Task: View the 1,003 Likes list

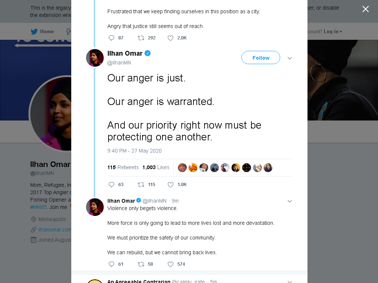Action: coord(156,167)
